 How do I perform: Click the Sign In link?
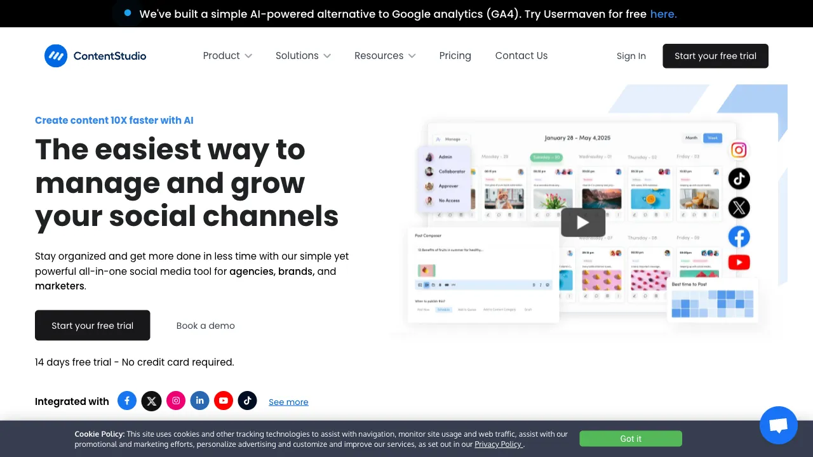(x=631, y=56)
